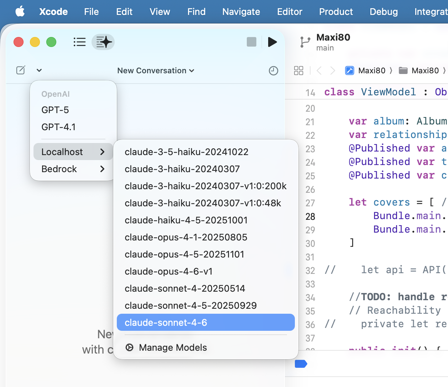
Task: Open the Product menu
Action: [336, 11]
